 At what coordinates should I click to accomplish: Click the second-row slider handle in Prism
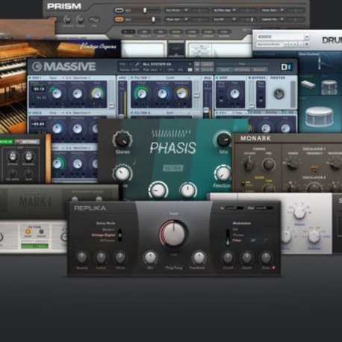153,19
